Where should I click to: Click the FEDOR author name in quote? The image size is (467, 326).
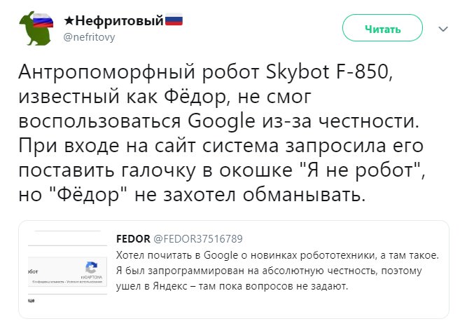point(130,239)
